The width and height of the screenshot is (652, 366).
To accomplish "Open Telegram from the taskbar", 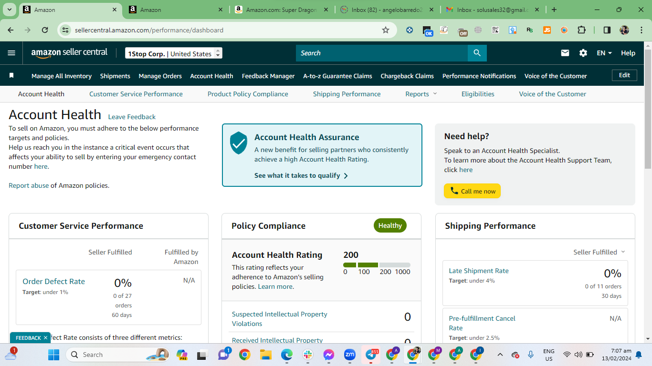I will (x=371, y=355).
